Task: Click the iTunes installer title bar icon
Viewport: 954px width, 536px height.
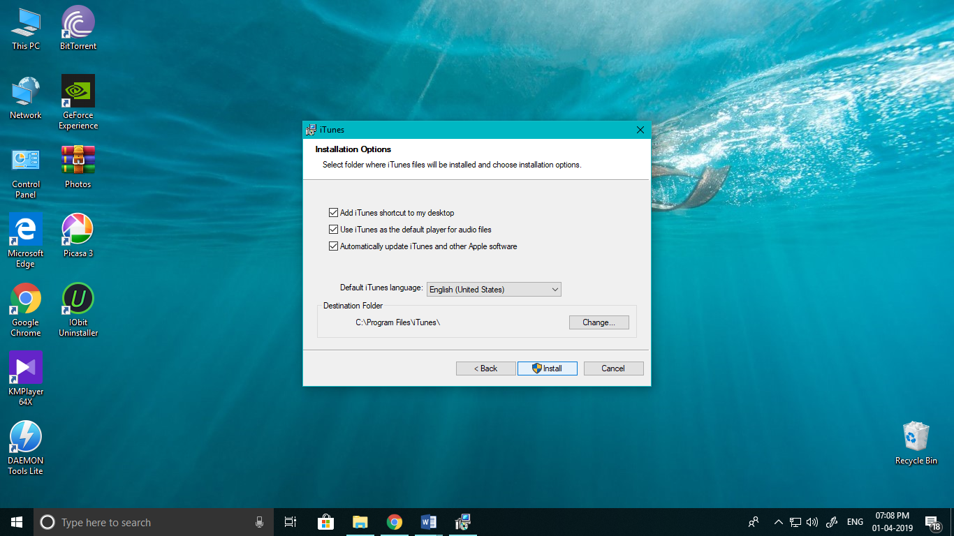Action: pos(311,130)
